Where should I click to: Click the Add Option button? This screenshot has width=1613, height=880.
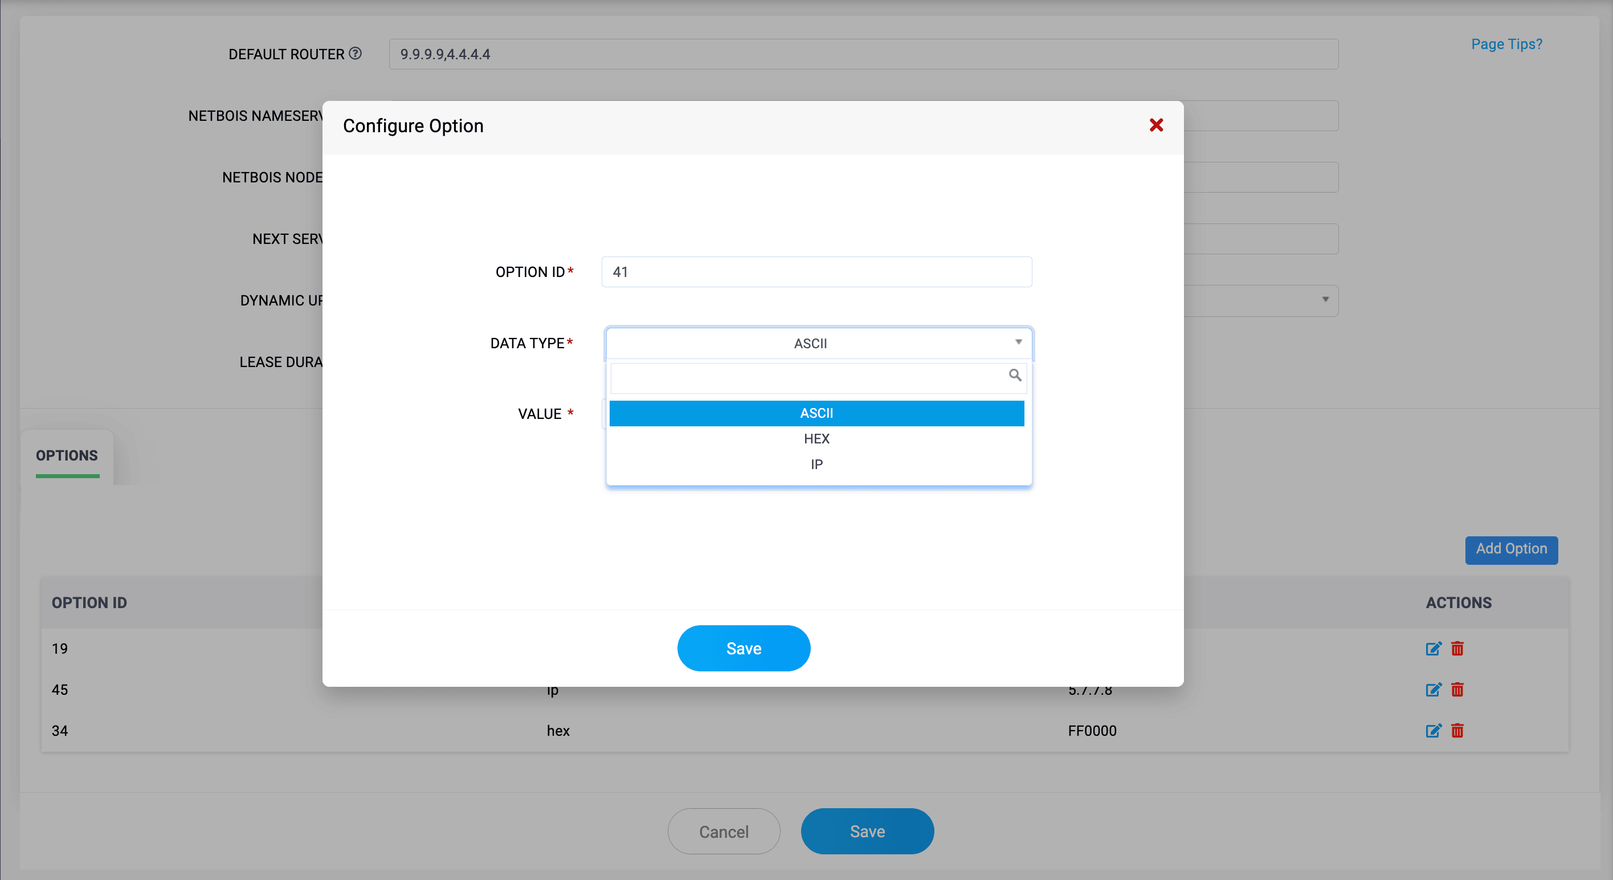(1510, 549)
